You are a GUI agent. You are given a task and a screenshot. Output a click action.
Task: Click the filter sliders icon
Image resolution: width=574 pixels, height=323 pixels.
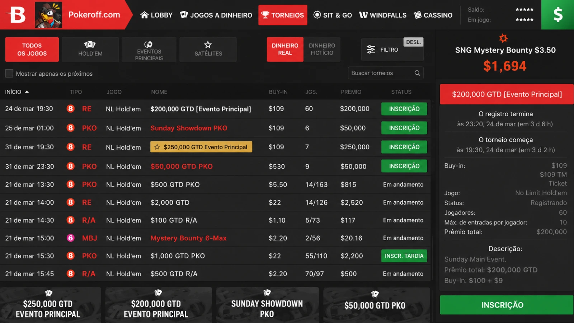371,50
